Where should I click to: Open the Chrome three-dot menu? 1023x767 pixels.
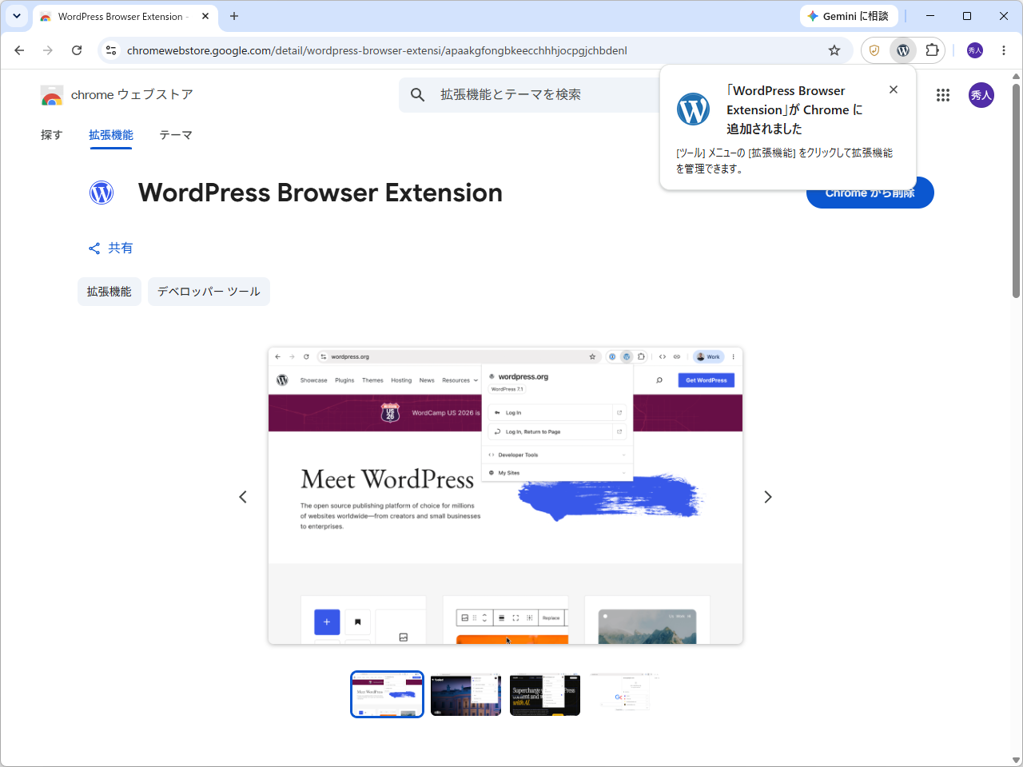point(1004,50)
